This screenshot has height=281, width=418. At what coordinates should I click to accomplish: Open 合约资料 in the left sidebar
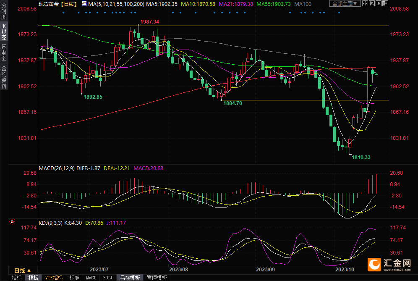click(x=4, y=77)
